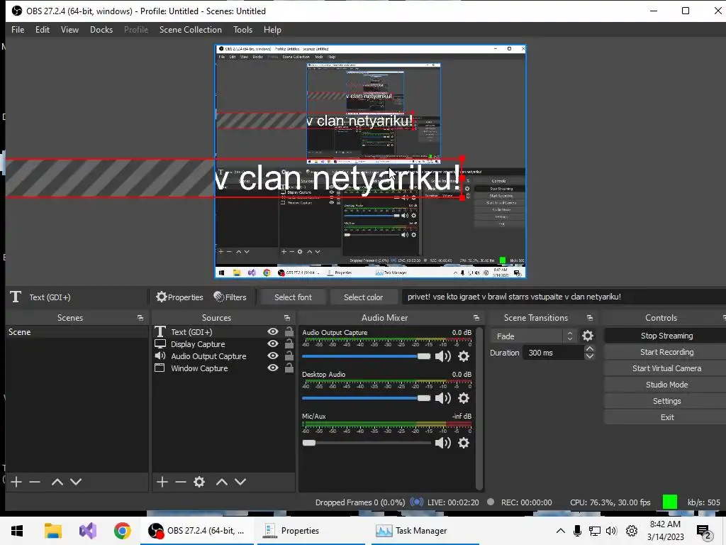
Task: Move source up in Sources panel
Action: click(x=222, y=482)
